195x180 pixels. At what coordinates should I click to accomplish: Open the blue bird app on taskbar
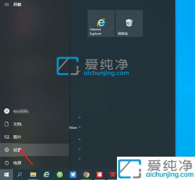(73, 175)
